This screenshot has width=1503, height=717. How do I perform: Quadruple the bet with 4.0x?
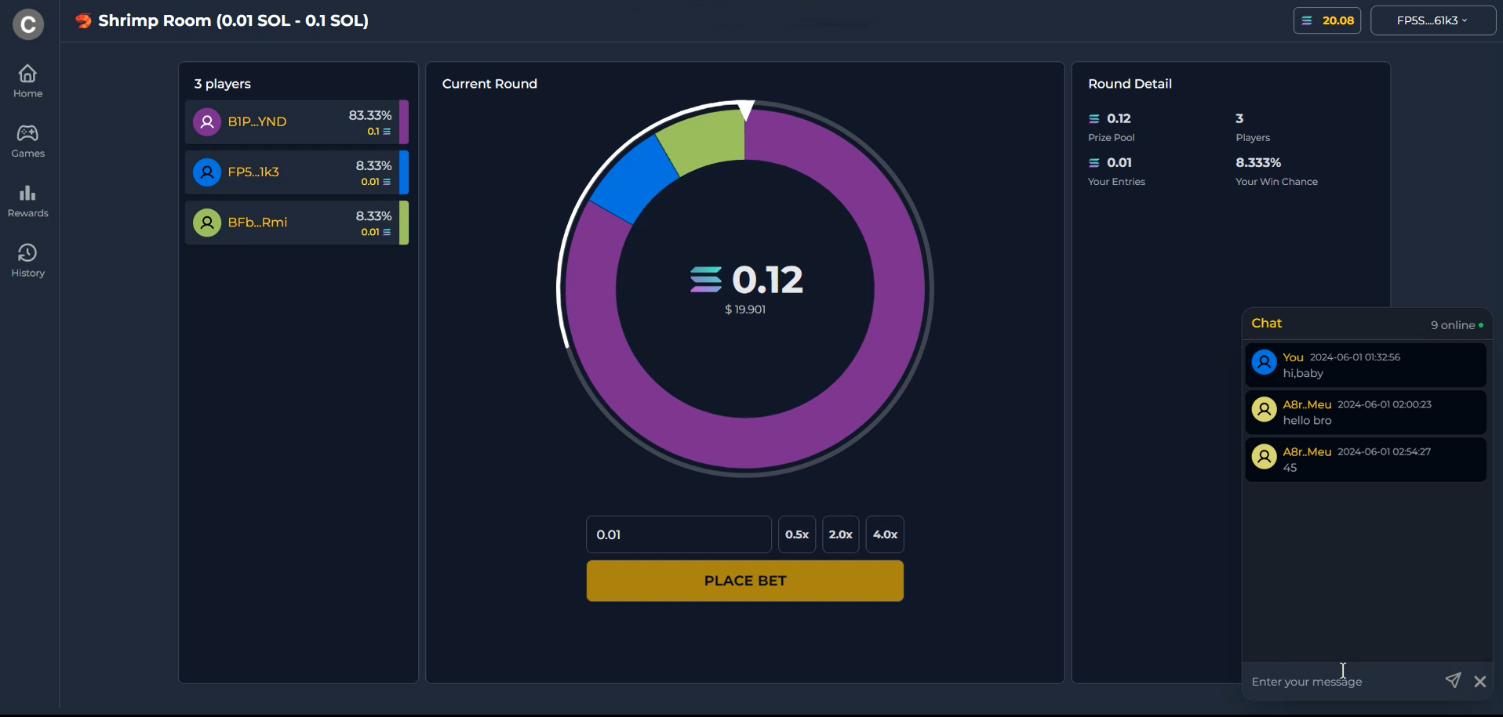pyautogui.click(x=885, y=534)
